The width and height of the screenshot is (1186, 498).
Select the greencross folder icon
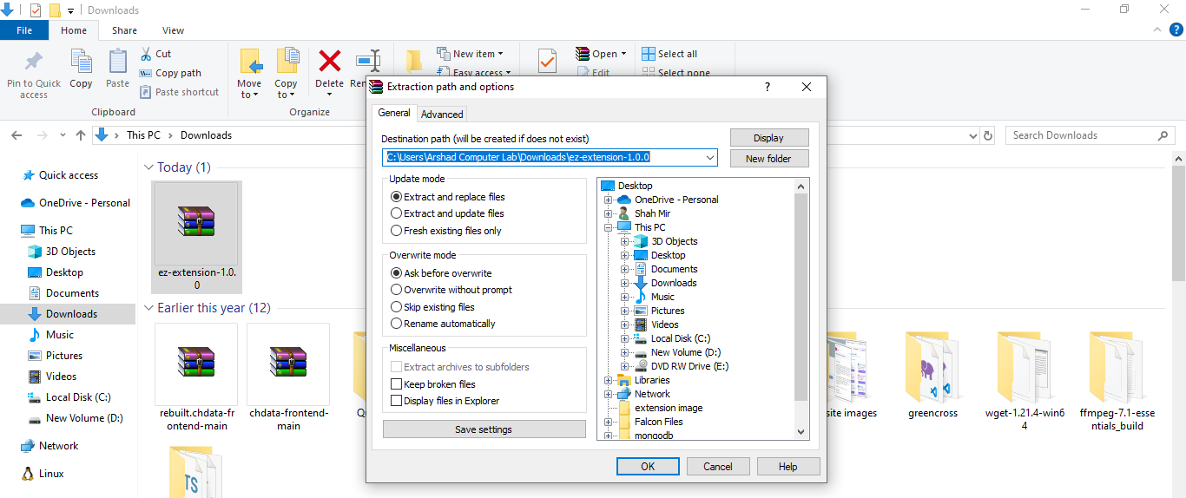point(932,368)
